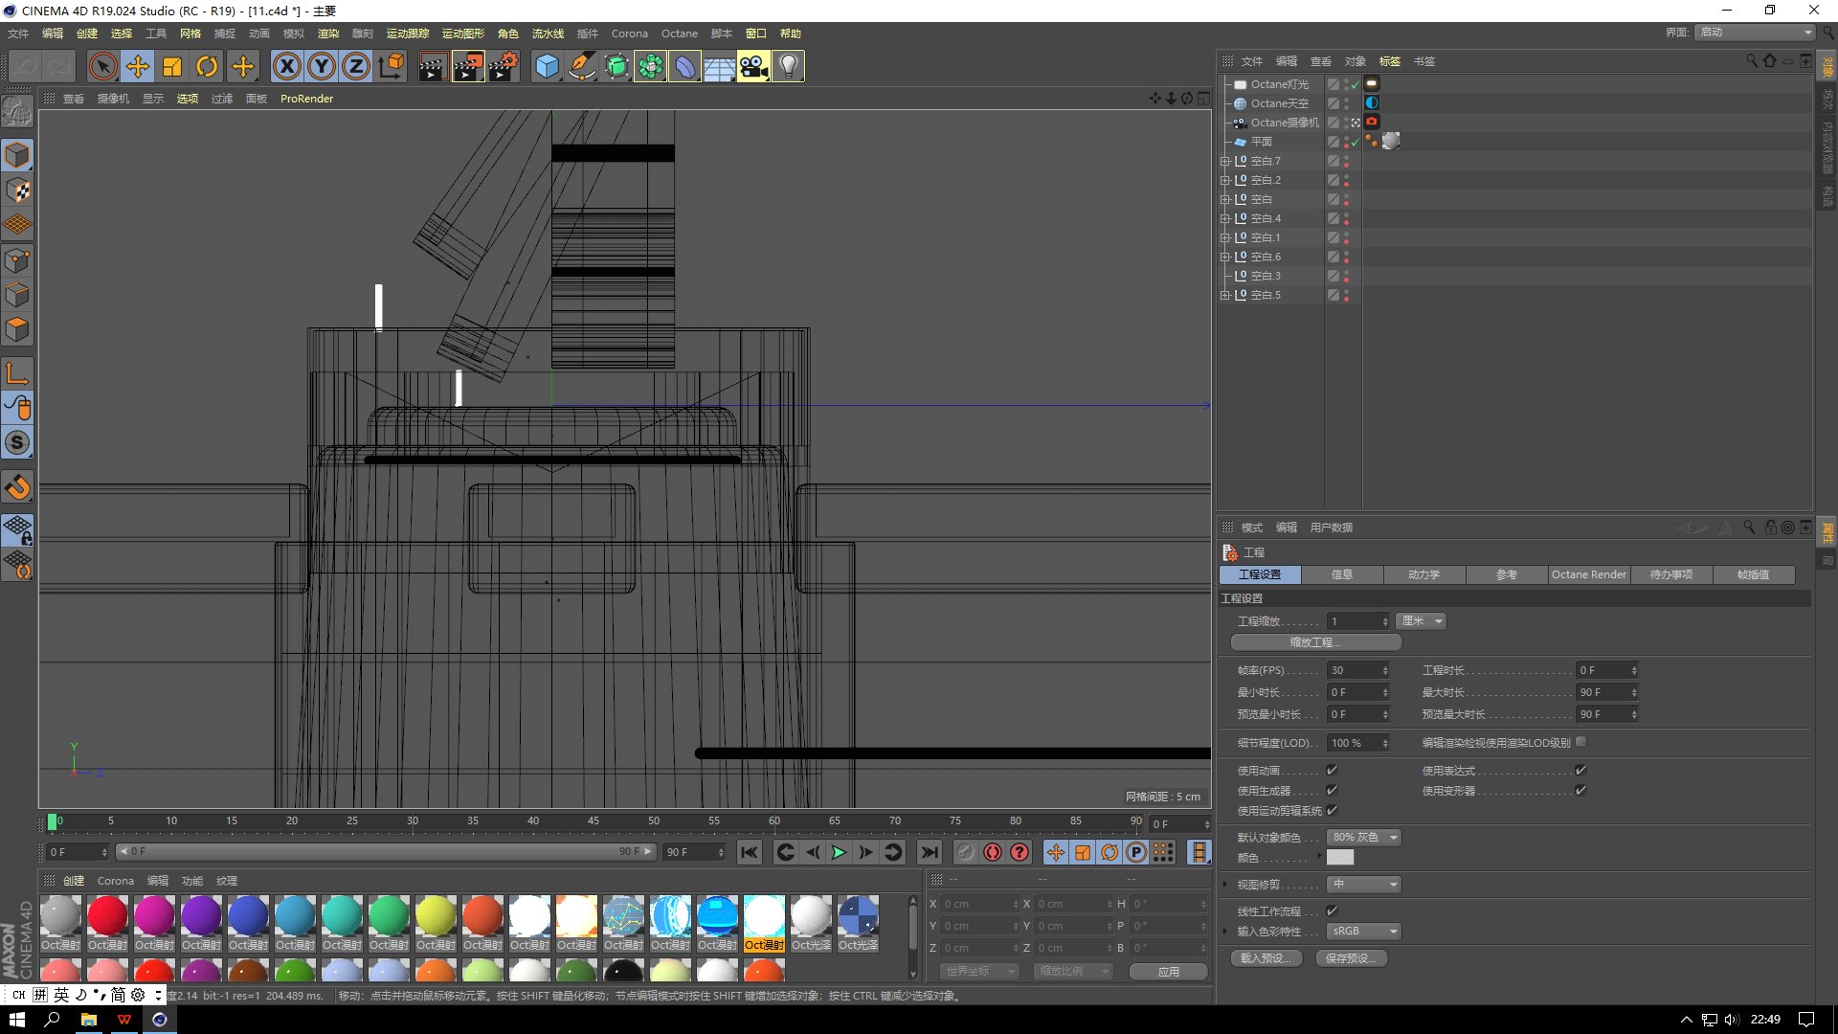Click the camera object icon
1838x1034 pixels.
pos(753,66)
